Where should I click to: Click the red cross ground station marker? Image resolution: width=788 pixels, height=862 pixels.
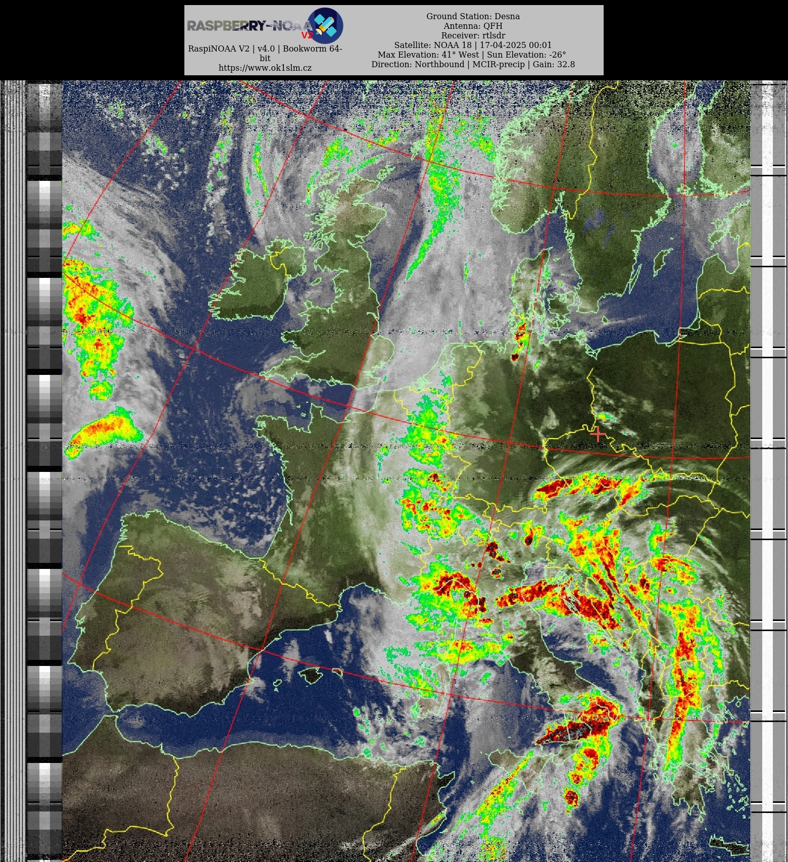[598, 434]
